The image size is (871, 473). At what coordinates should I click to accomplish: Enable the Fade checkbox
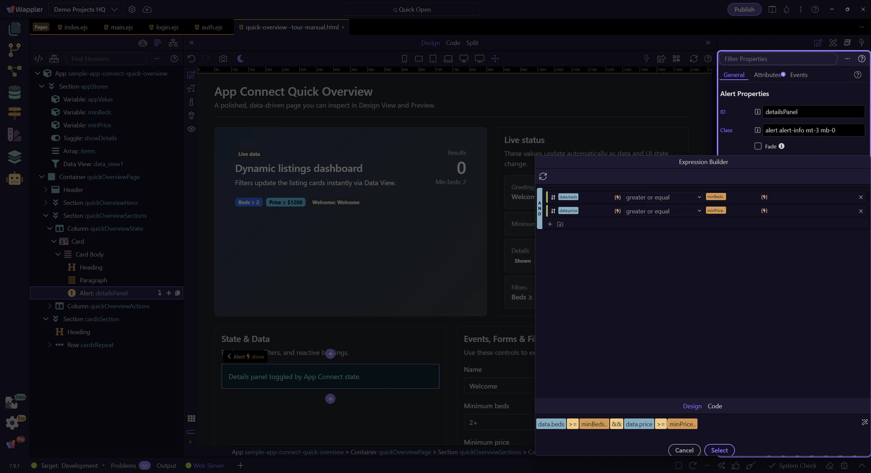click(x=758, y=146)
